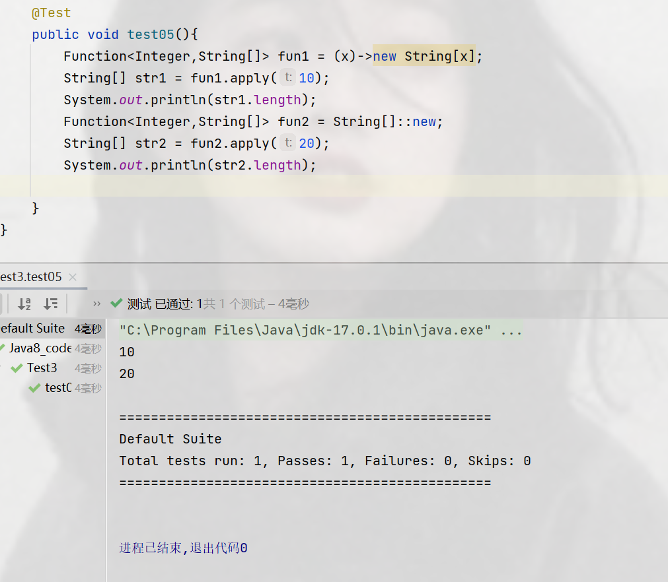The image size is (668, 582).
Task: Click the fun2 variable declaration
Action: coord(293,121)
